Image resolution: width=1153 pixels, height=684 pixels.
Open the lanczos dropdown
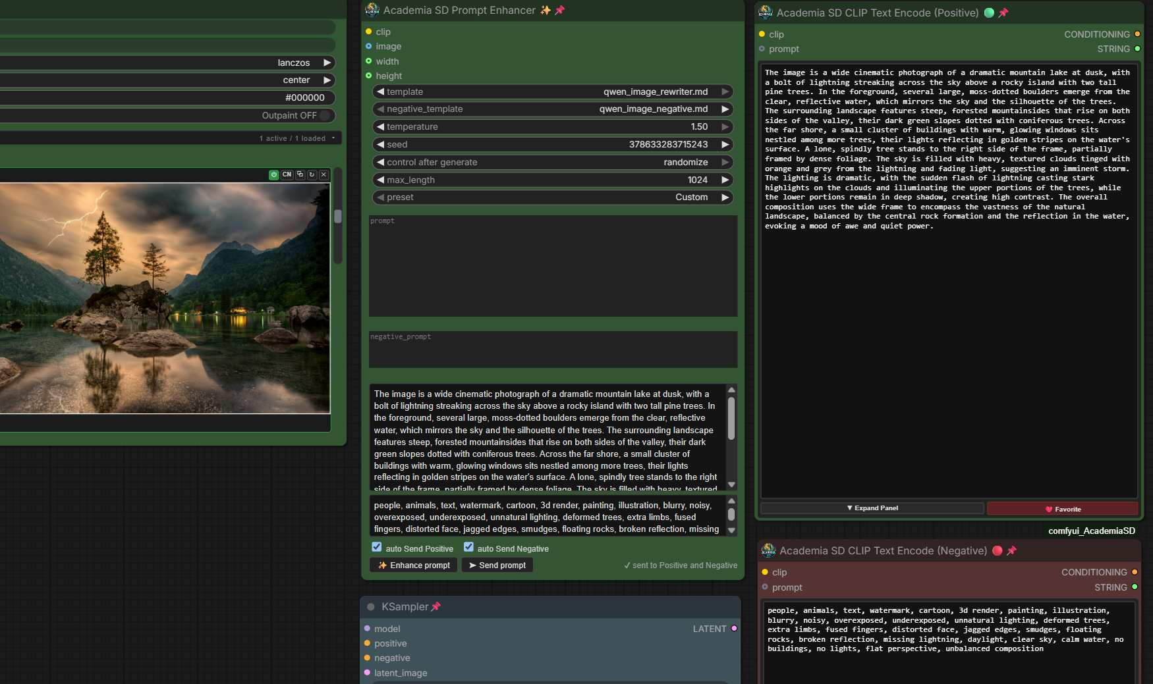pyautogui.click(x=167, y=63)
